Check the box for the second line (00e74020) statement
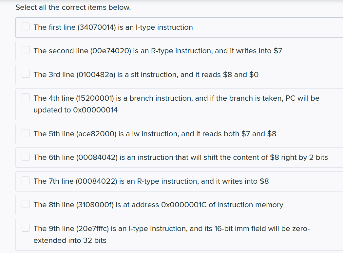 (x=25, y=50)
